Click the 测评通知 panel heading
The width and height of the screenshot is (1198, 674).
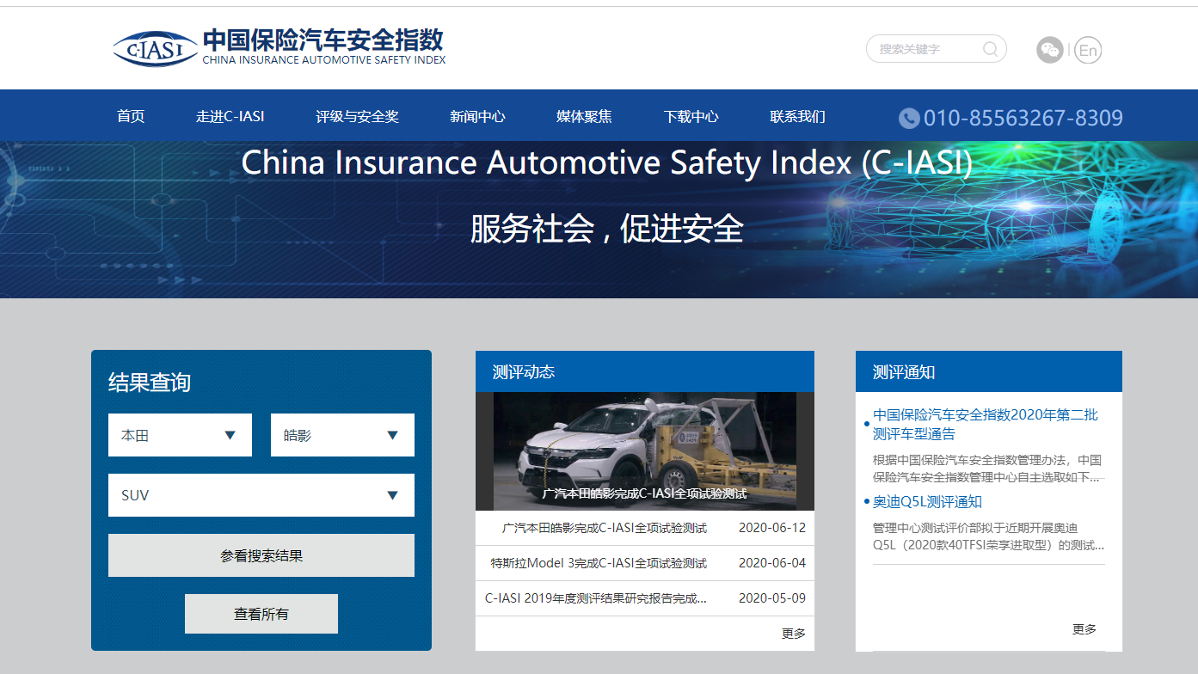coord(904,372)
